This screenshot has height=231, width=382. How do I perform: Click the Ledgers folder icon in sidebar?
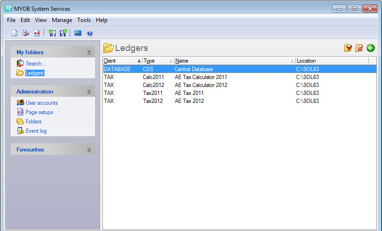pyautogui.click(x=20, y=73)
